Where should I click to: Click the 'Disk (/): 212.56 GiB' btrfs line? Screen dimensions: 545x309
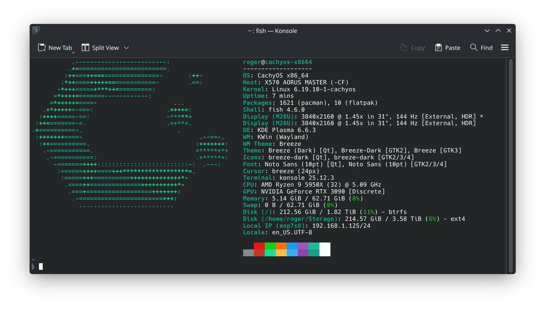pos(325,212)
